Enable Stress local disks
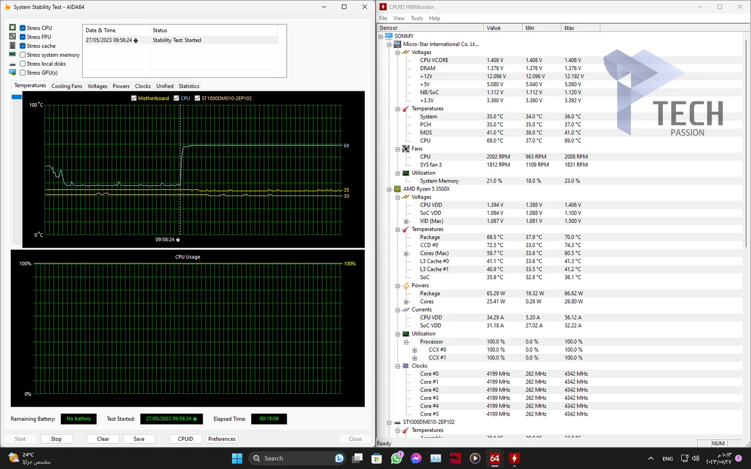Viewport: 751px width, 469px height. 23,64
